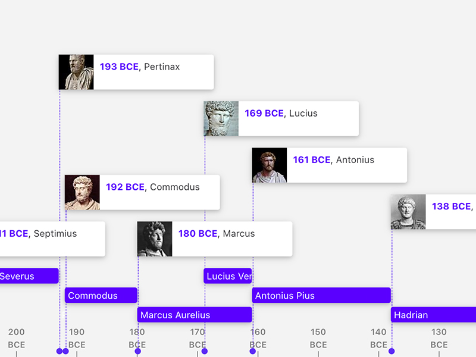The height and width of the screenshot is (357, 476).
Task: Select the 192 BCE Commodus event card
Action: pos(159,192)
